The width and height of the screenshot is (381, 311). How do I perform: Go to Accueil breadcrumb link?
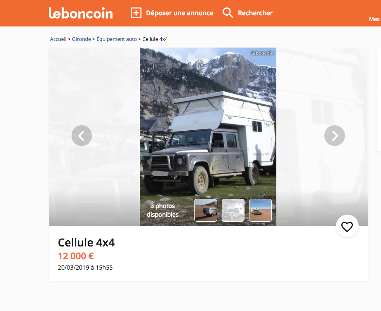point(58,39)
